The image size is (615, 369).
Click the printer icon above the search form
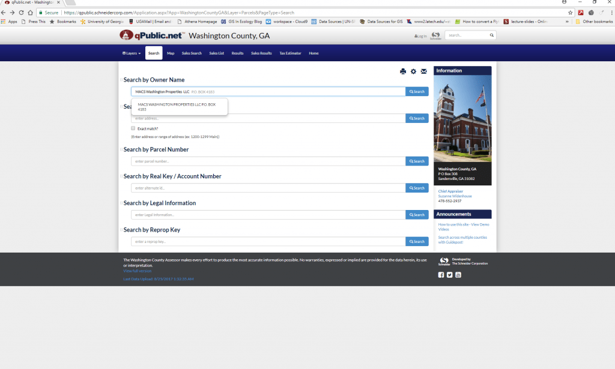[x=403, y=71]
